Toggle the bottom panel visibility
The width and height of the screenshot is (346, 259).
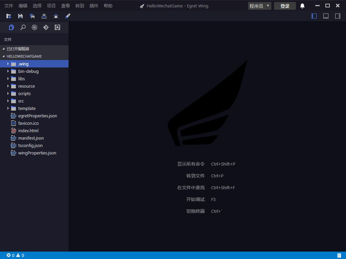click(326, 16)
